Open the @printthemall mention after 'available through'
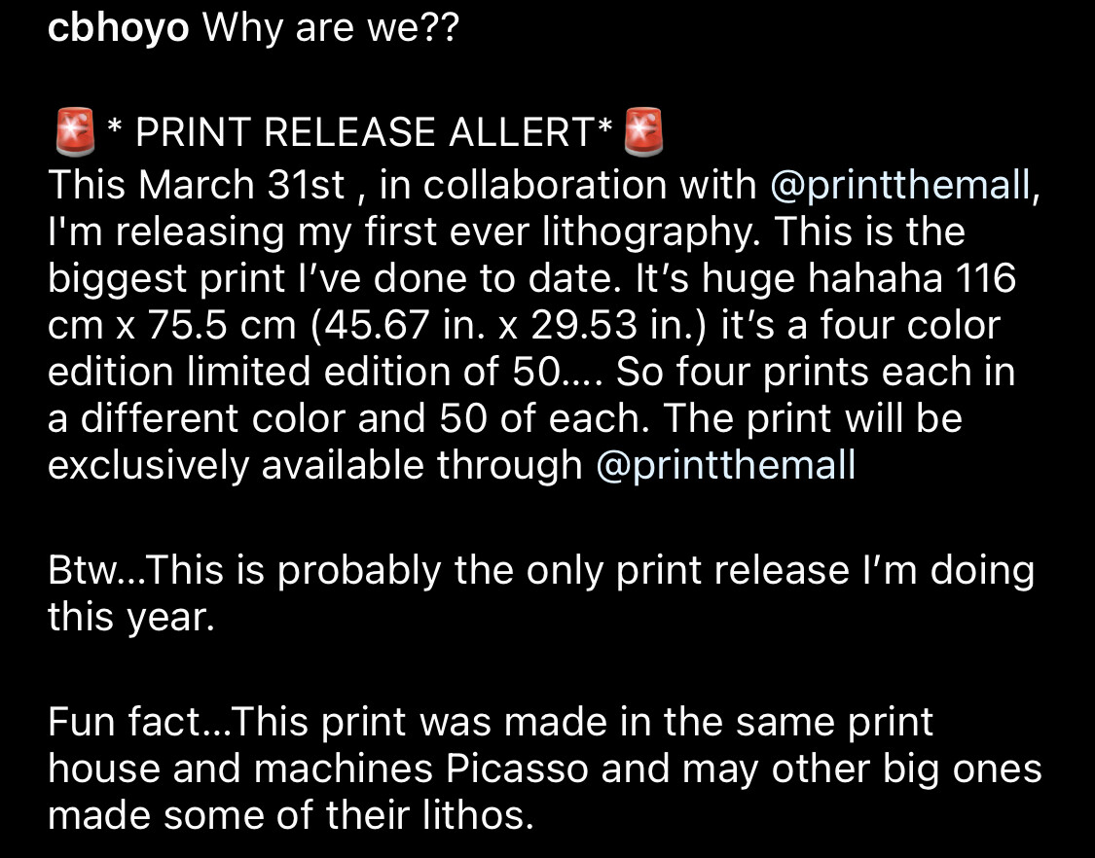Viewport: 1095px width, 858px height. (725, 465)
